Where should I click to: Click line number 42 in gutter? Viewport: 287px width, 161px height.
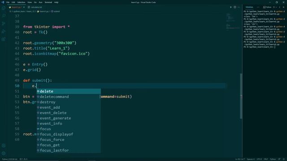pyautogui.click(x=17, y=43)
